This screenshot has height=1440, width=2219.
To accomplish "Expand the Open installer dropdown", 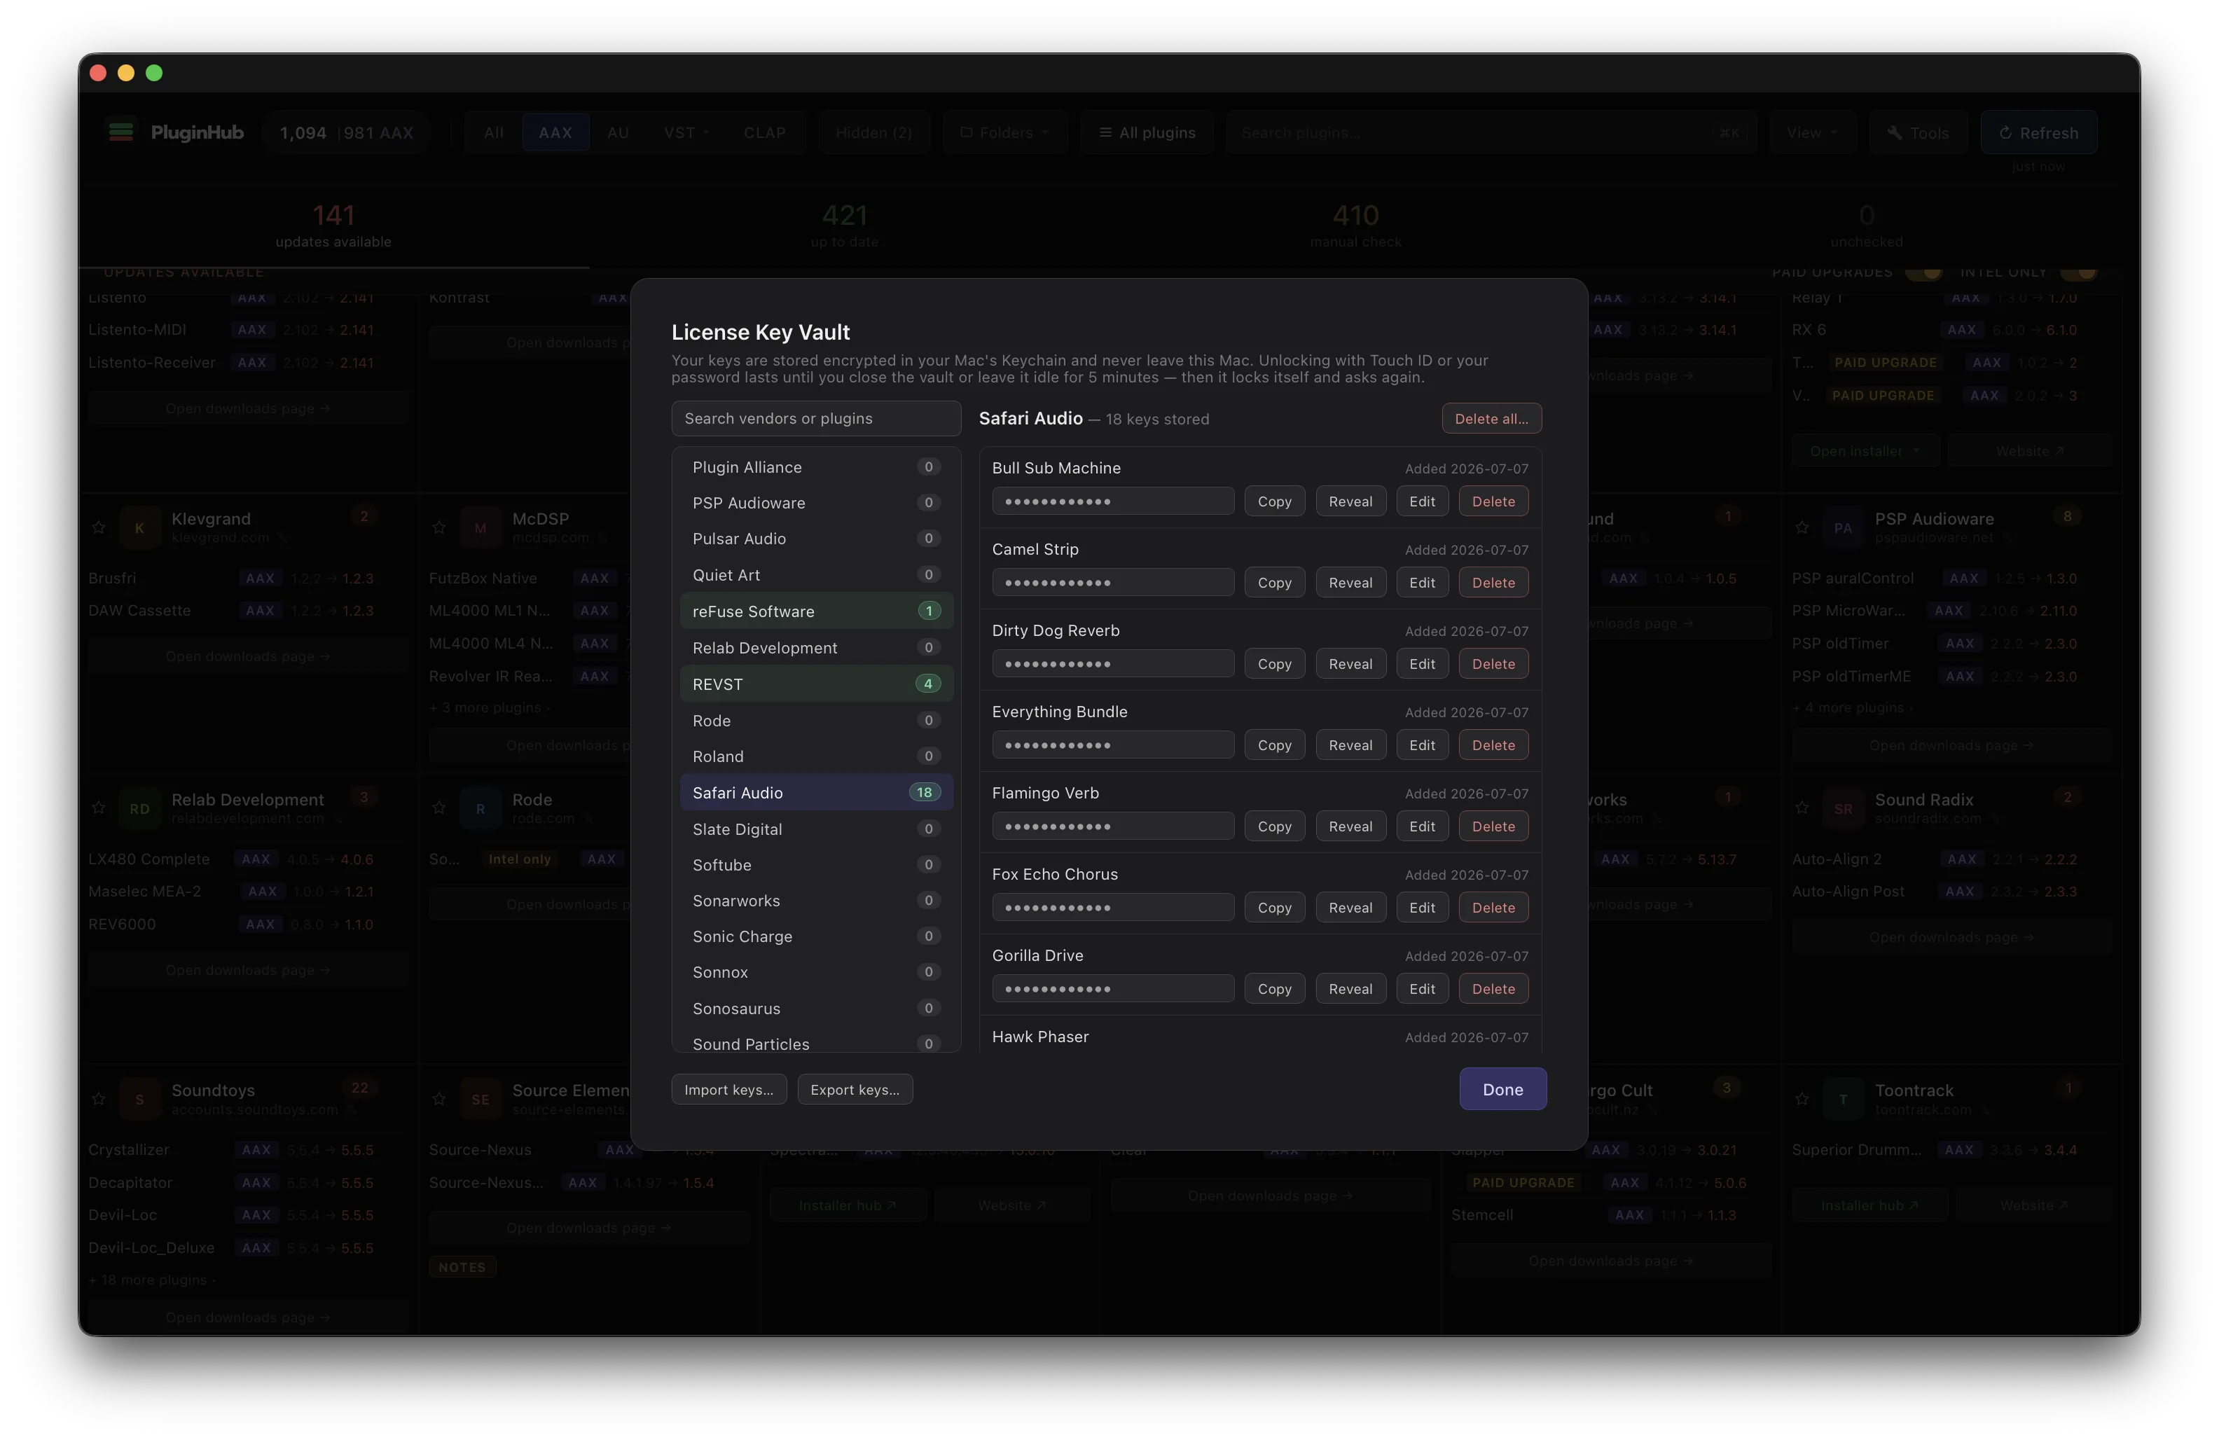I will pos(1865,450).
